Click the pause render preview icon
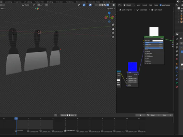 coord(114,5)
